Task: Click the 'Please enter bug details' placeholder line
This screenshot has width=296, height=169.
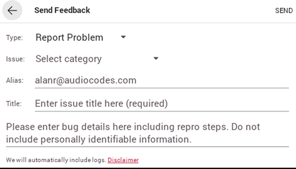Action: pyautogui.click(x=133, y=127)
